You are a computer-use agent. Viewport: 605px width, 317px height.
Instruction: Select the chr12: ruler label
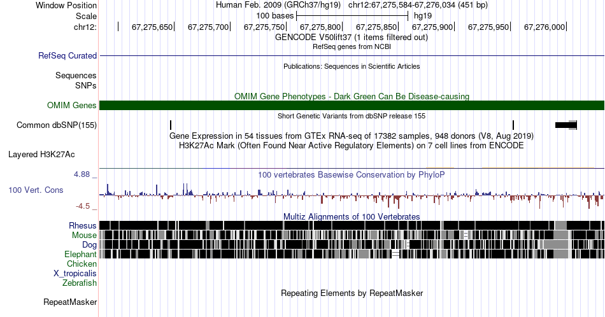coord(85,27)
